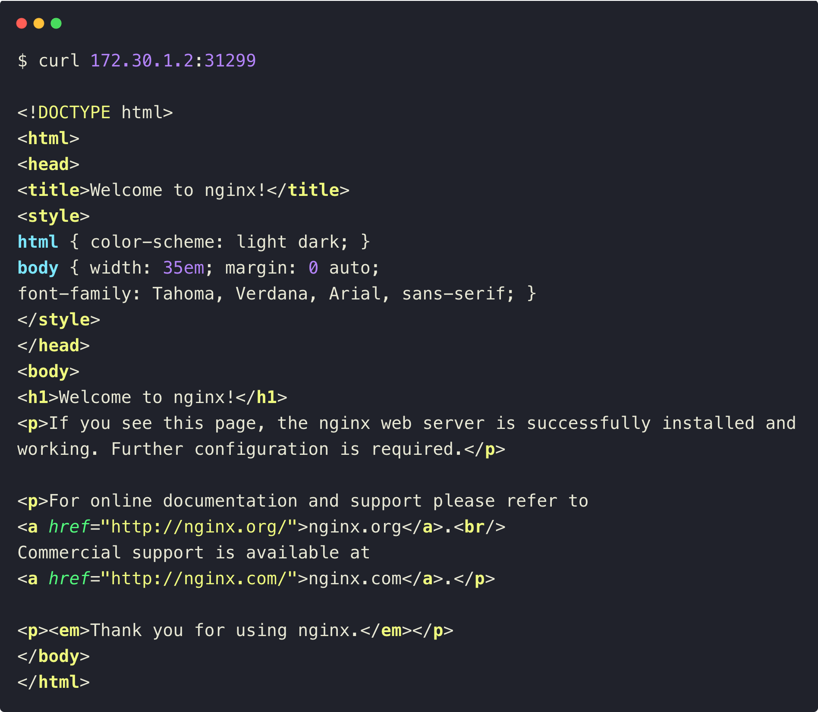Screen dimensions: 818x712
Task: Select the curl command text
Action: click(x=60, y=60)
